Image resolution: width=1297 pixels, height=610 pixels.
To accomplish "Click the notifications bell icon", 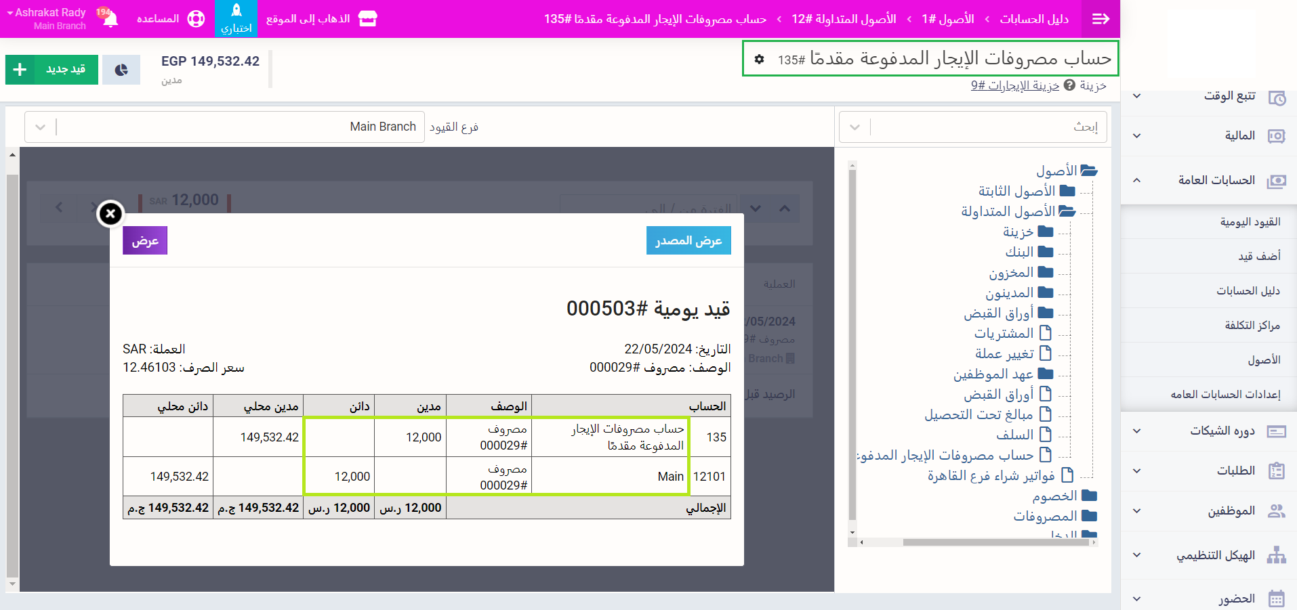I will pos(110,18).
